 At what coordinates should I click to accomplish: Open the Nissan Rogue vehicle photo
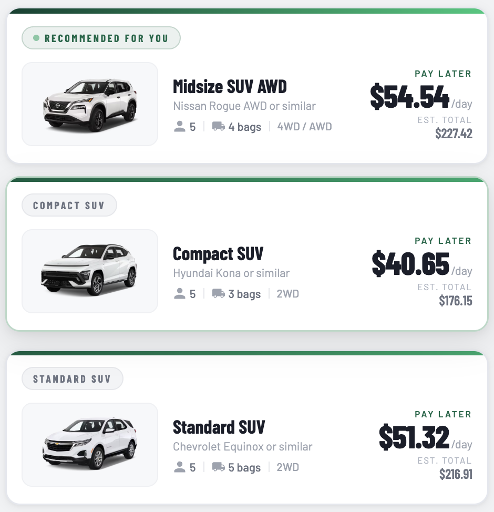(x=90, y=104)
